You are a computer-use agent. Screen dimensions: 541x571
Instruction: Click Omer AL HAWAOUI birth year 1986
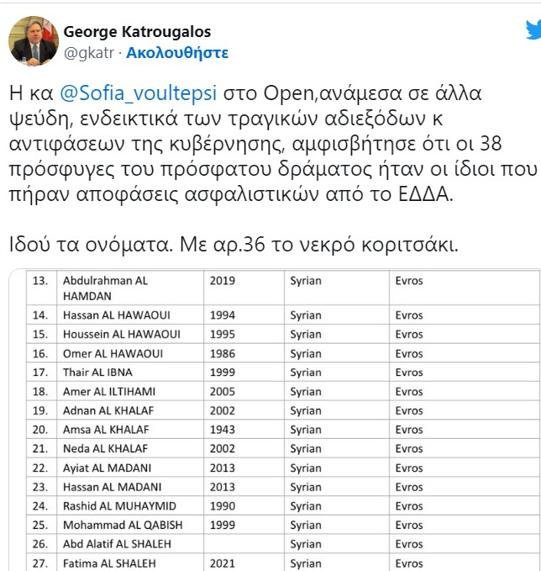pyautogui.click(x=223, y=353)
